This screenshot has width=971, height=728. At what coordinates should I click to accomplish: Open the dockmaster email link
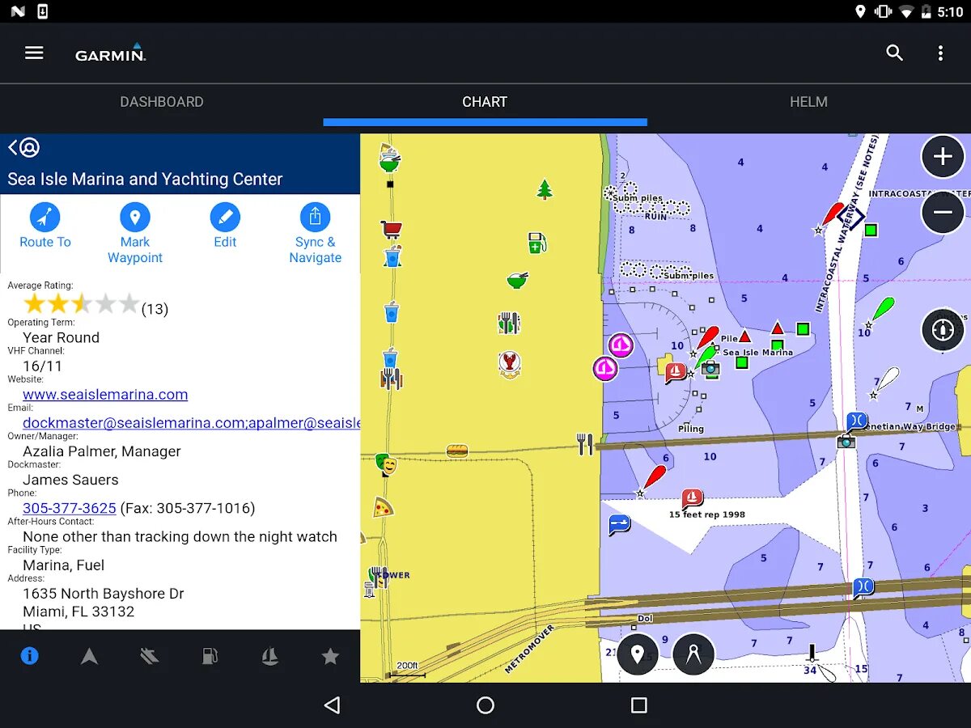pos(192,423)
